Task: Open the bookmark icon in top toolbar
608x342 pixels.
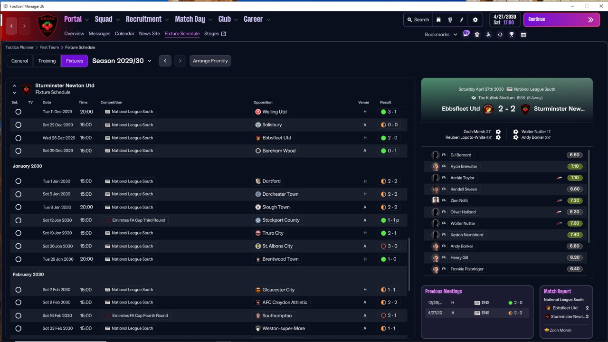Action: (438, 20)
